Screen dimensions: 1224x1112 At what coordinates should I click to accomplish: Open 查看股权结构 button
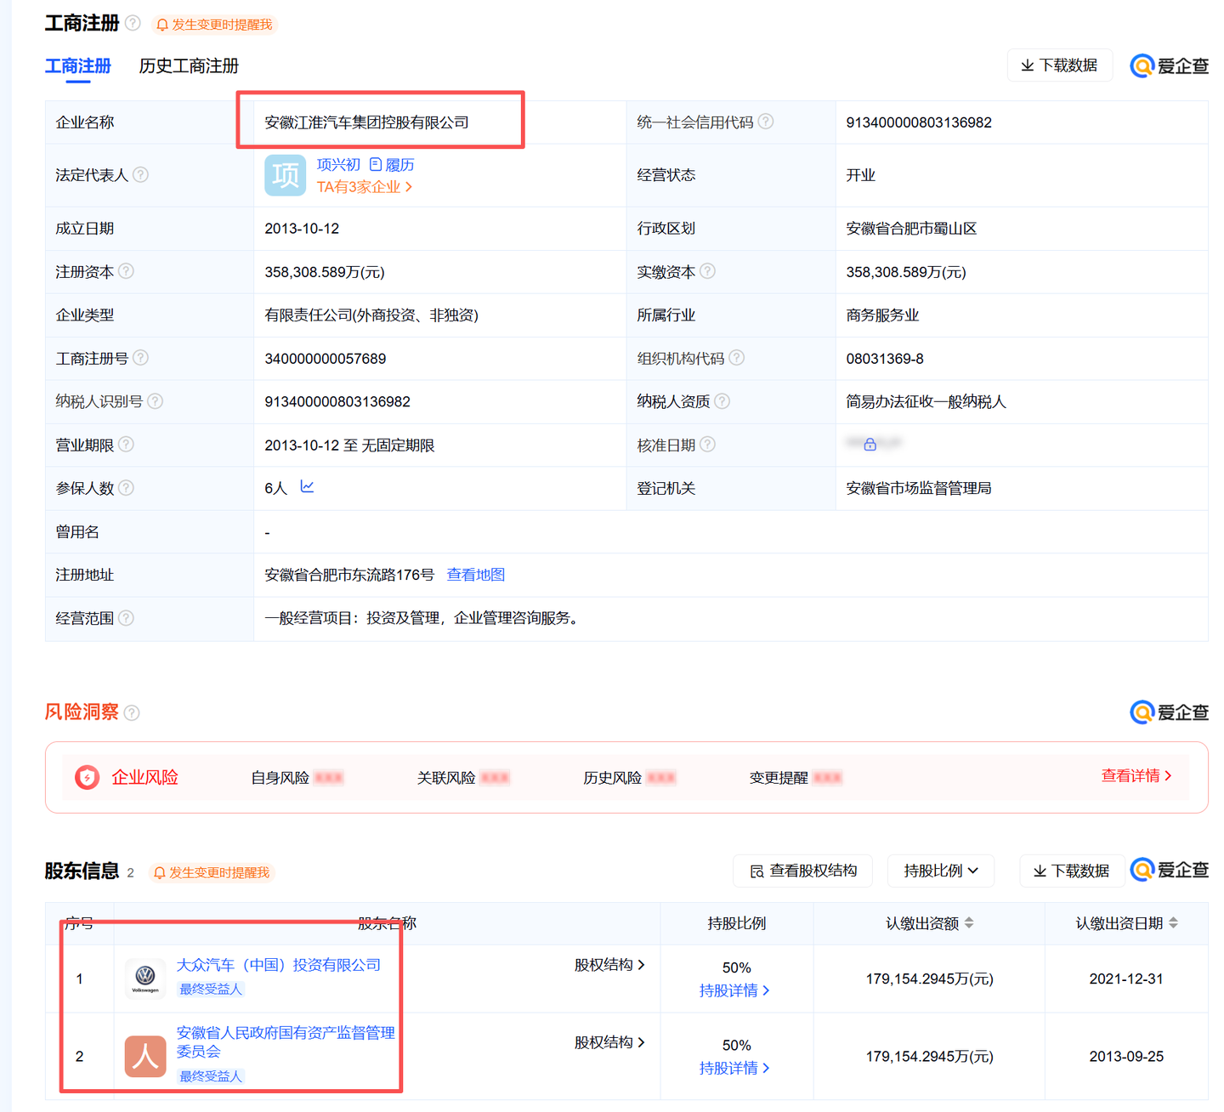pyautogui.click(x=803, y=871)
